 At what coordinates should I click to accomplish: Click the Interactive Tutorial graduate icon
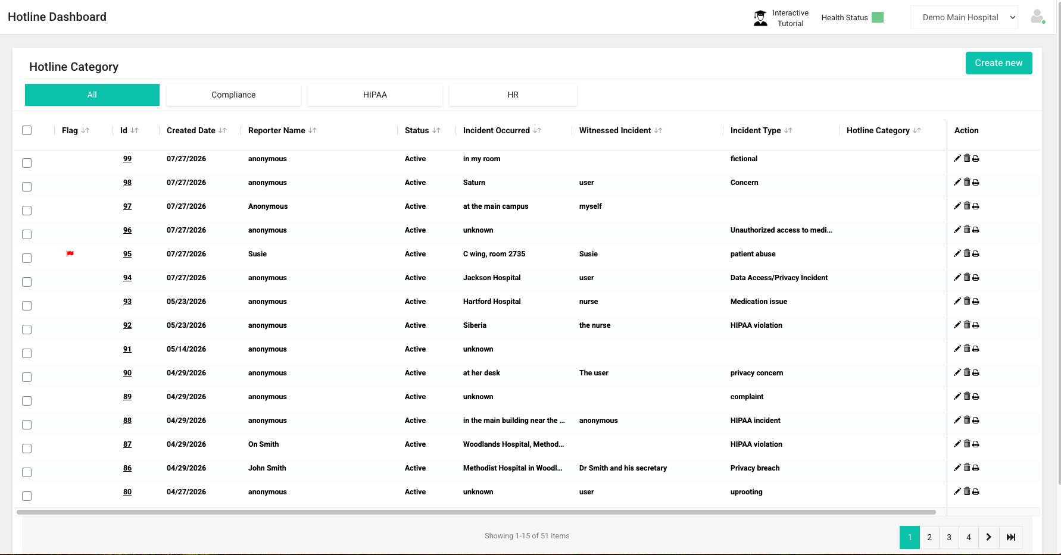760,18
